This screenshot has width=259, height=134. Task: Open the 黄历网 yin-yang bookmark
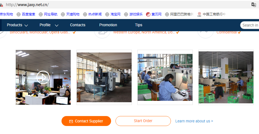pyautogui.click(x=154, y=14)
